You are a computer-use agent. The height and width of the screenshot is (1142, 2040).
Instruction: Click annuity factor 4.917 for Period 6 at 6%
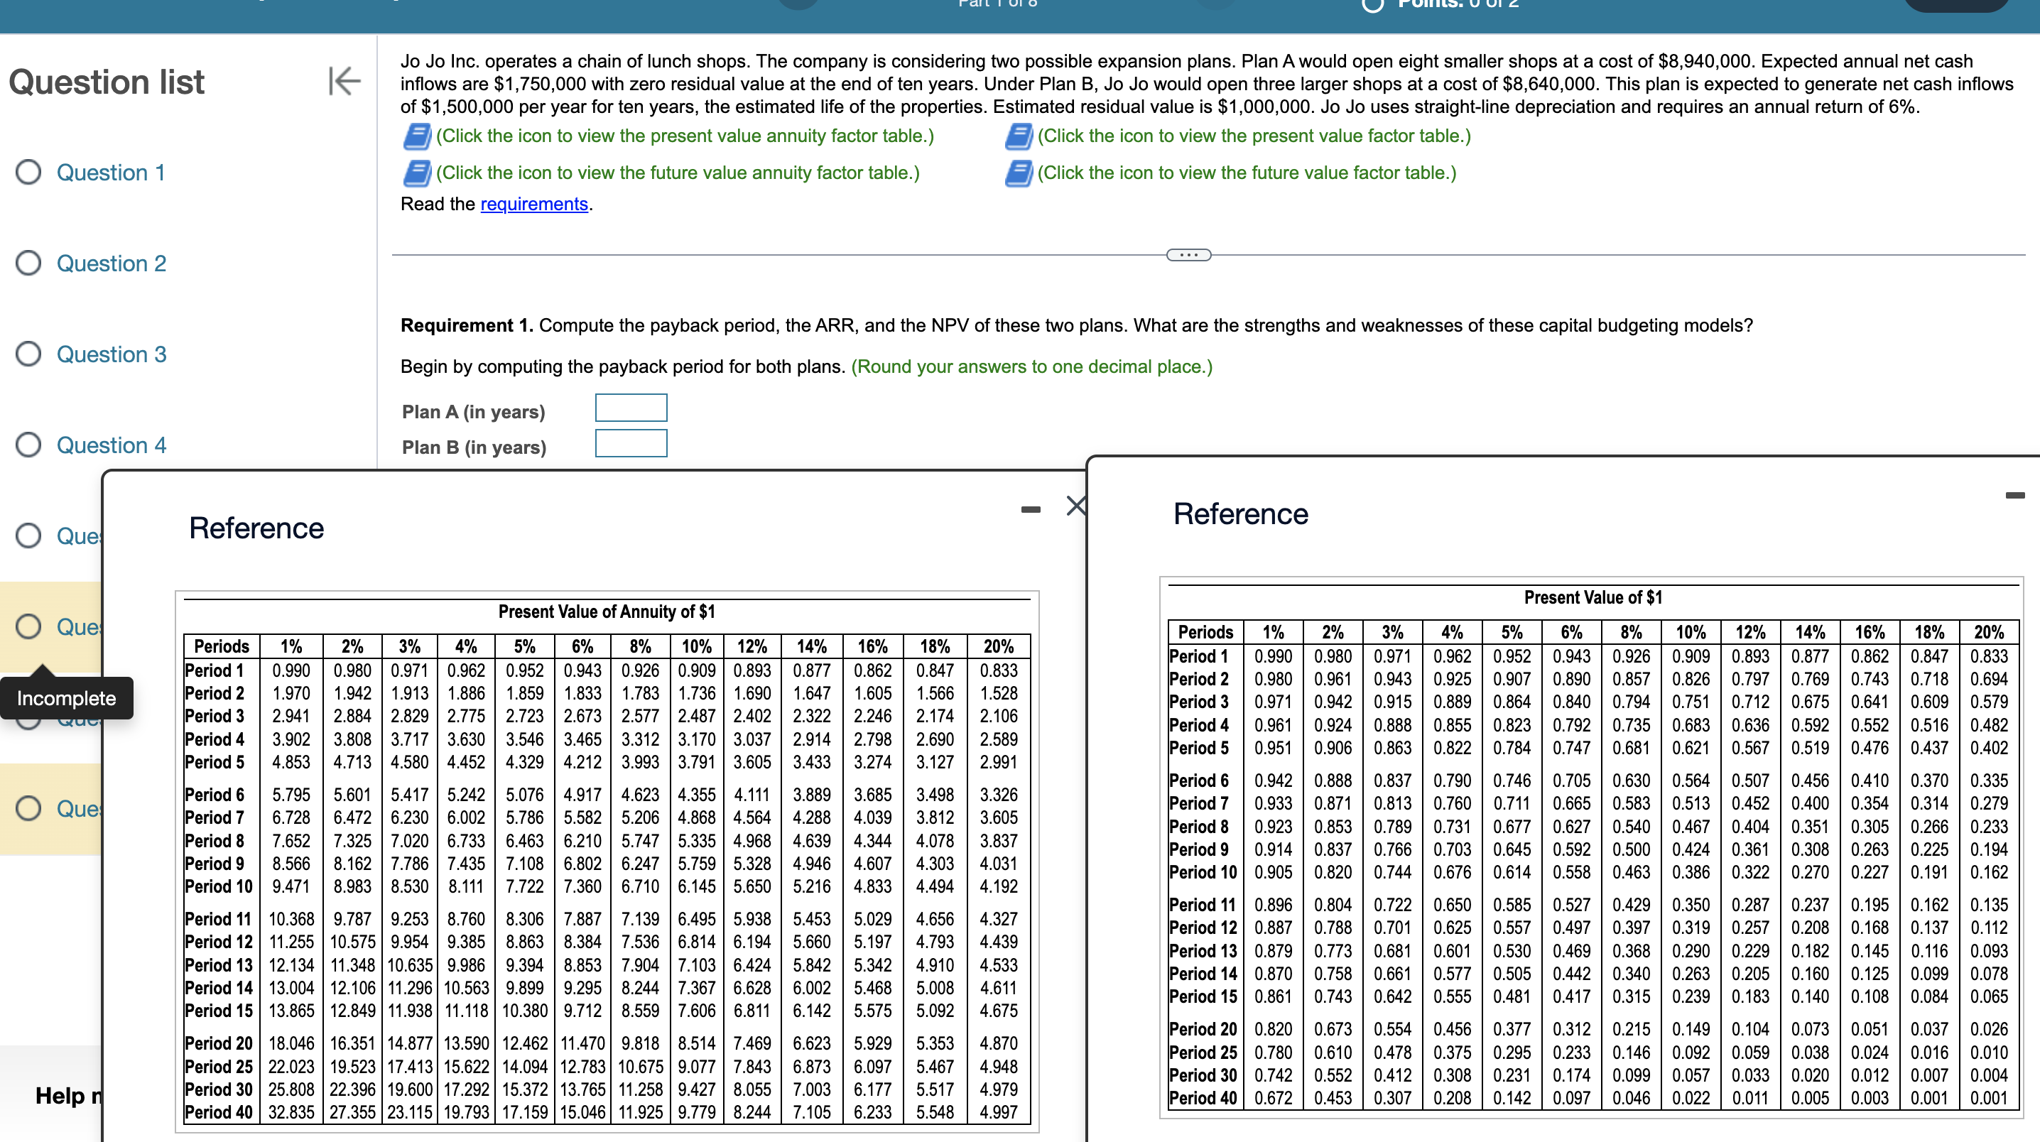(583, 794)
